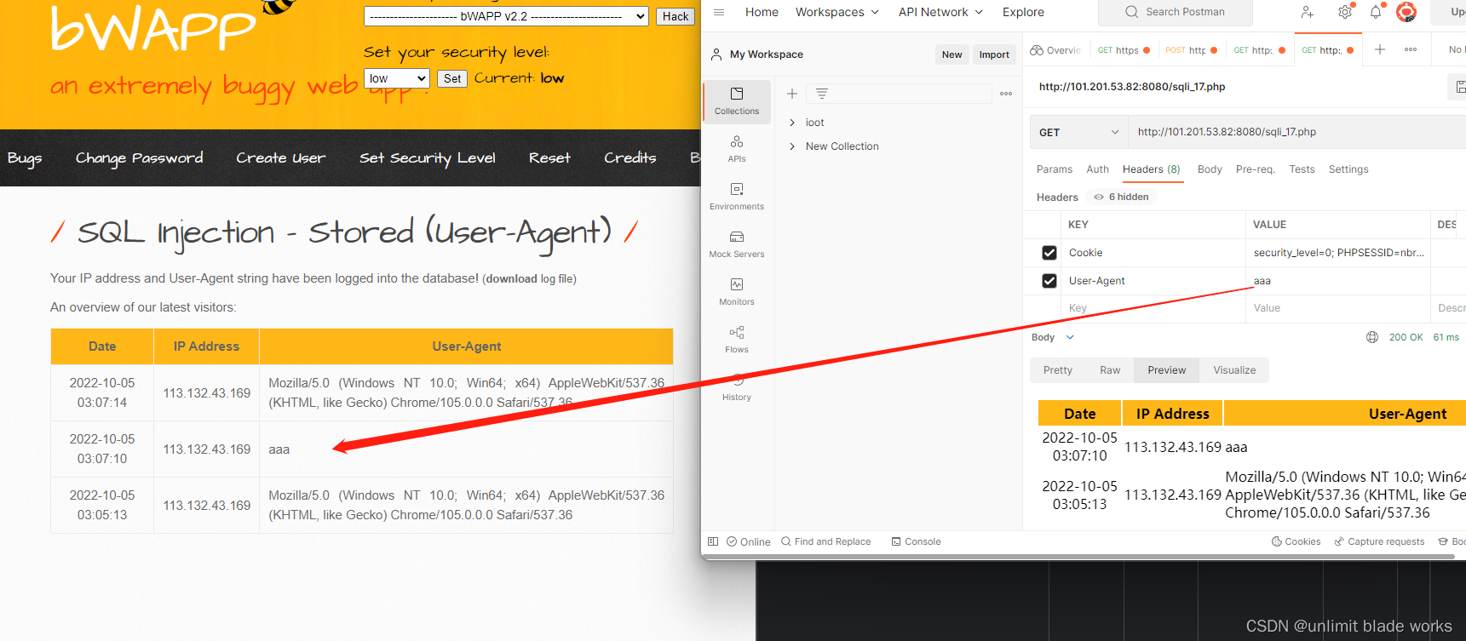
Task: Toggle the sidebar pane icon in Postman status bar
Action: [x=713, y=541]
